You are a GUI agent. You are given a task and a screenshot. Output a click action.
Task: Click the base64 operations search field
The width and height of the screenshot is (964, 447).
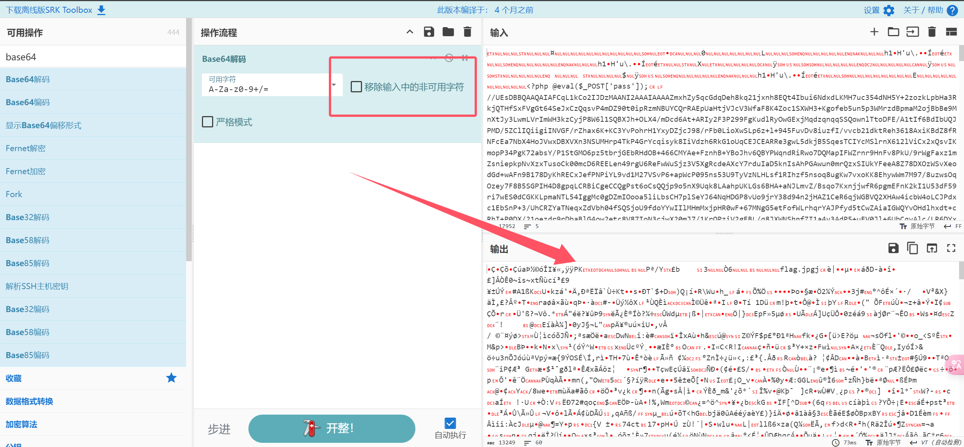click(x=93, y=57)
